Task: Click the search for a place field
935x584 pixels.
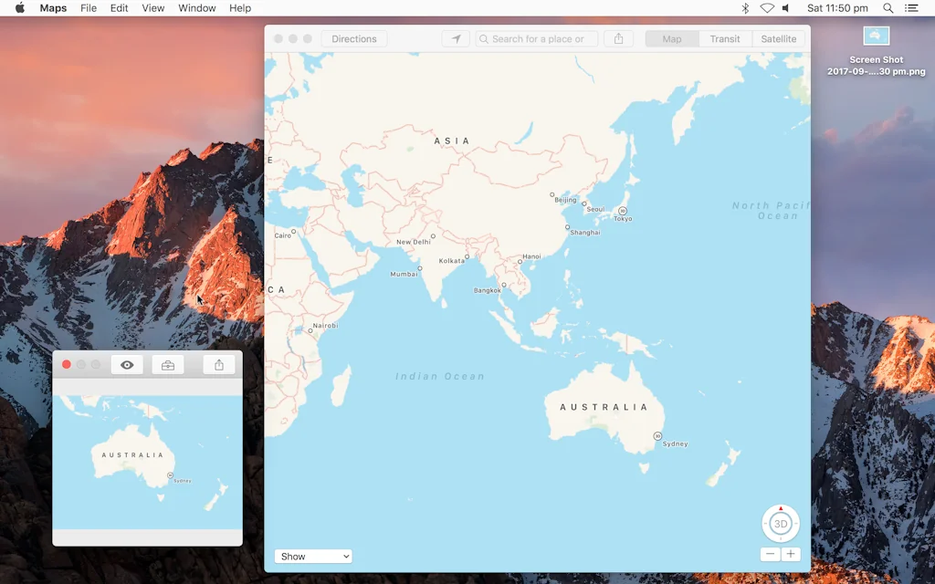Action: (538, 39)
